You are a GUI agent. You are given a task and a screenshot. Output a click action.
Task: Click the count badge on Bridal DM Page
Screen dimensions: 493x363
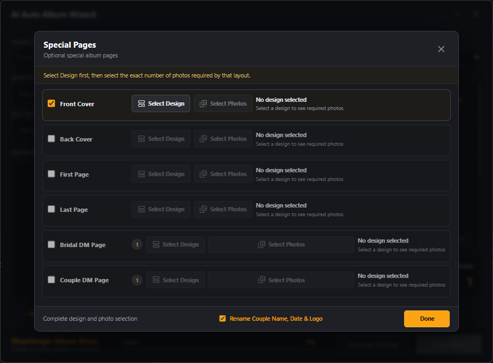pos(137,245)
